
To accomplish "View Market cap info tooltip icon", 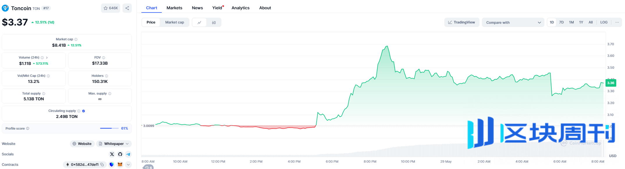I will click(76, 39).
